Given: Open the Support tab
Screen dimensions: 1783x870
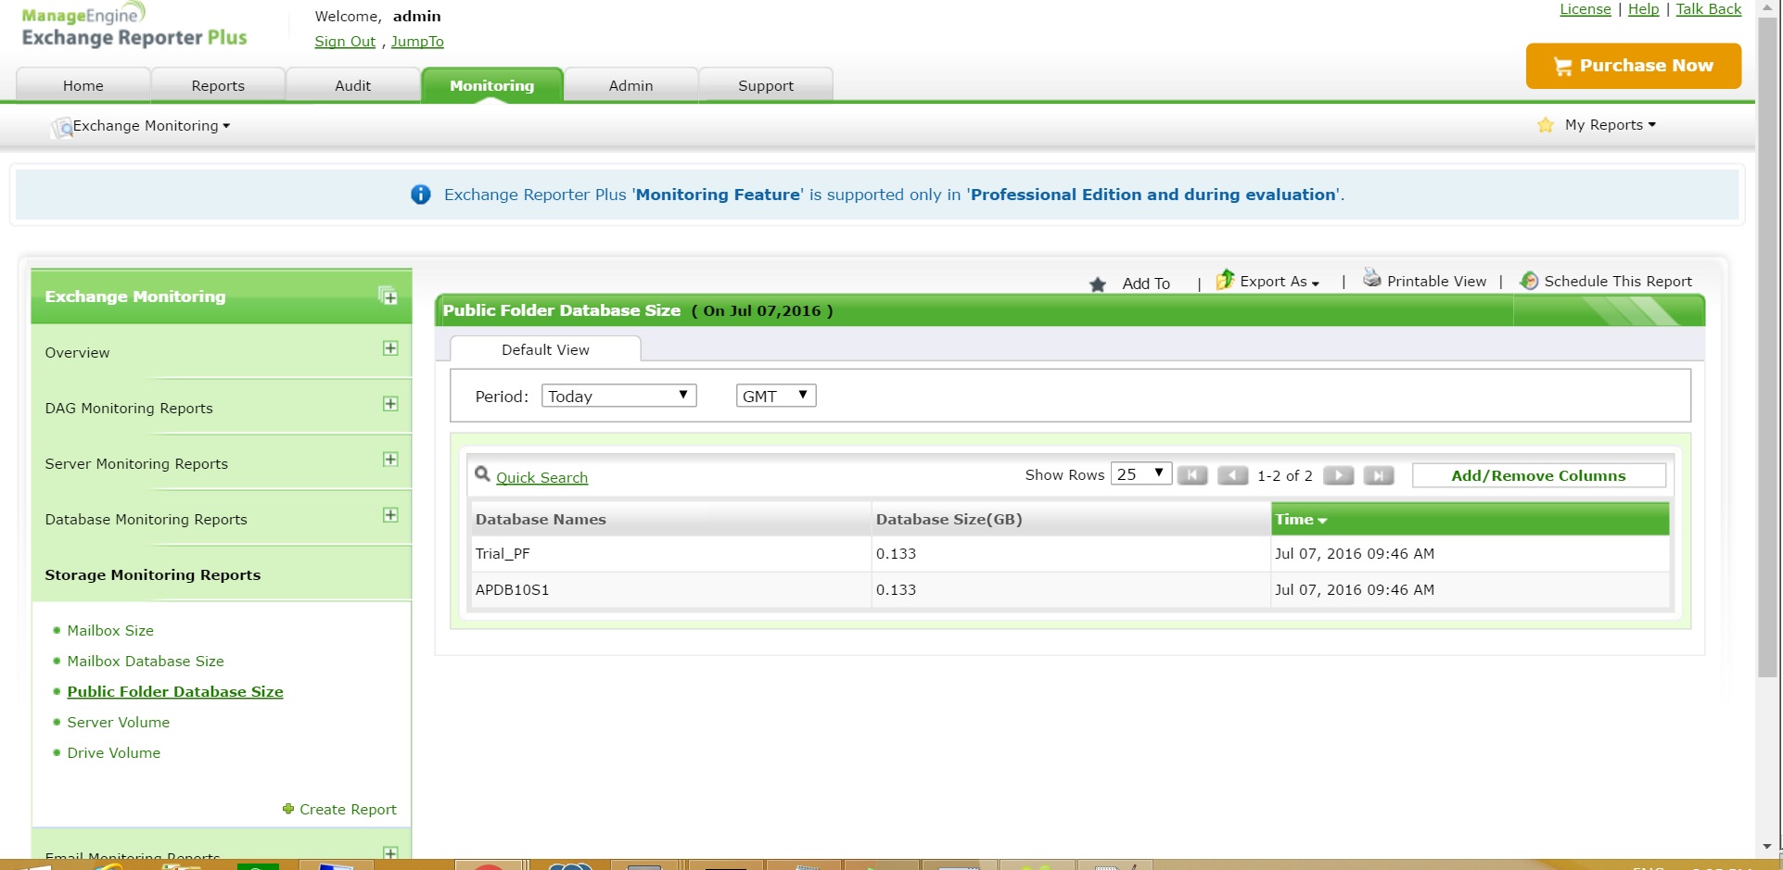Looking at the screenshot, I should pyautogui.click(x=766, y=85).
